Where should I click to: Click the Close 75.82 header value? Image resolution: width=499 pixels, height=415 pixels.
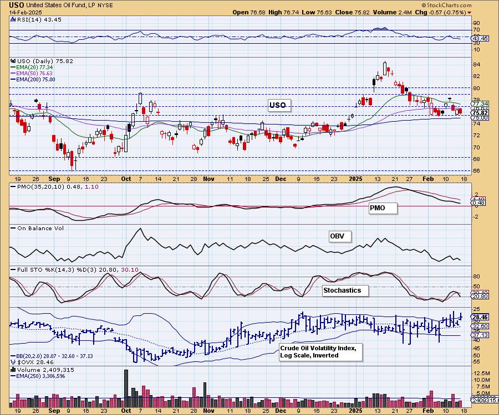pos(352,12)
